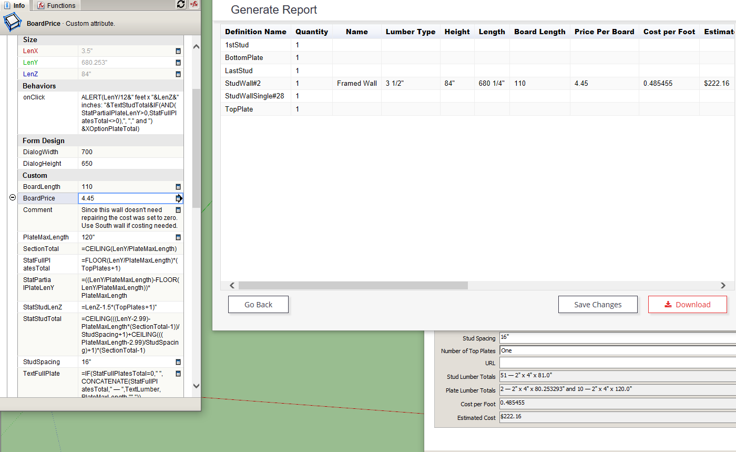The height and width of the screenshot is (452, 736).
Task: Open details for the StudSpacing attribute
Action: pos(178,361)
